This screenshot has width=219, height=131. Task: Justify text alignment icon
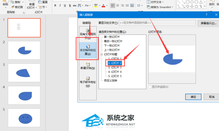coord(127,5)
